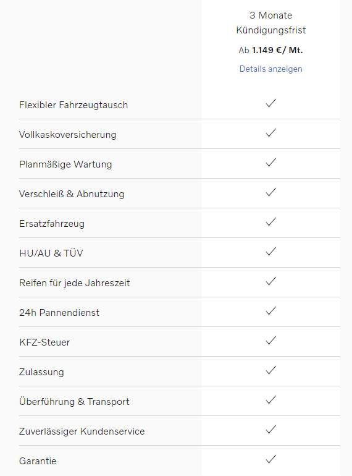The width and height of the screenshot is (352, 476).
Task: Click checkmark icon for HU/AU & TÜV
Action: point(271,252)
